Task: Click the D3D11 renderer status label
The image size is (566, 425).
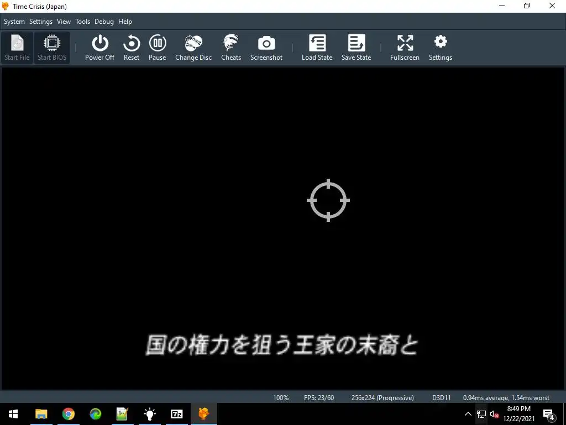Action: (x=442, y=397)
